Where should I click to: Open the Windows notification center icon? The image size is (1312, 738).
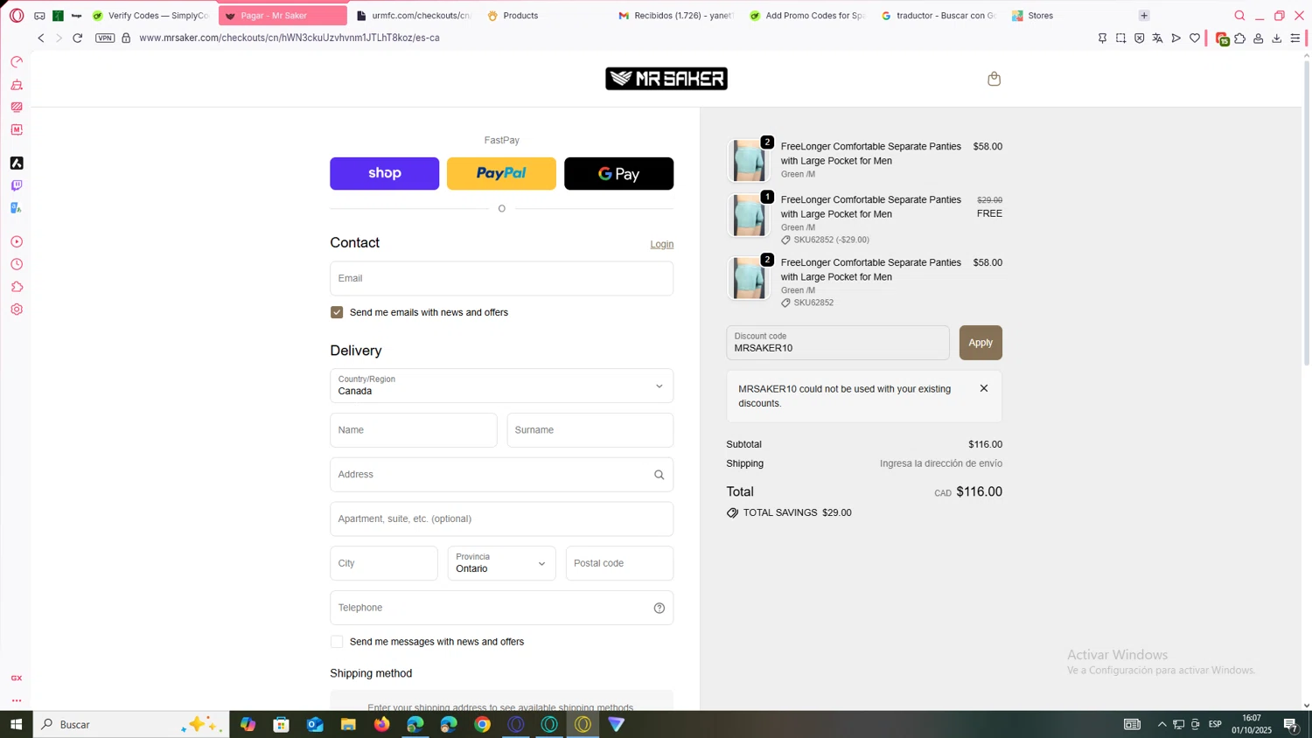1290,724
